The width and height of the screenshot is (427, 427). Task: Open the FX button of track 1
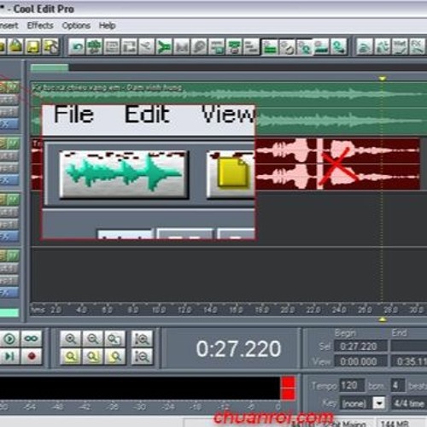pyautogui.click(x=9, y=124)
